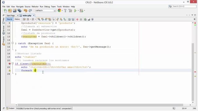Screen dimensions: 198x111
Task: Click the New Project toolbar icon
Action: click(10, 11)
